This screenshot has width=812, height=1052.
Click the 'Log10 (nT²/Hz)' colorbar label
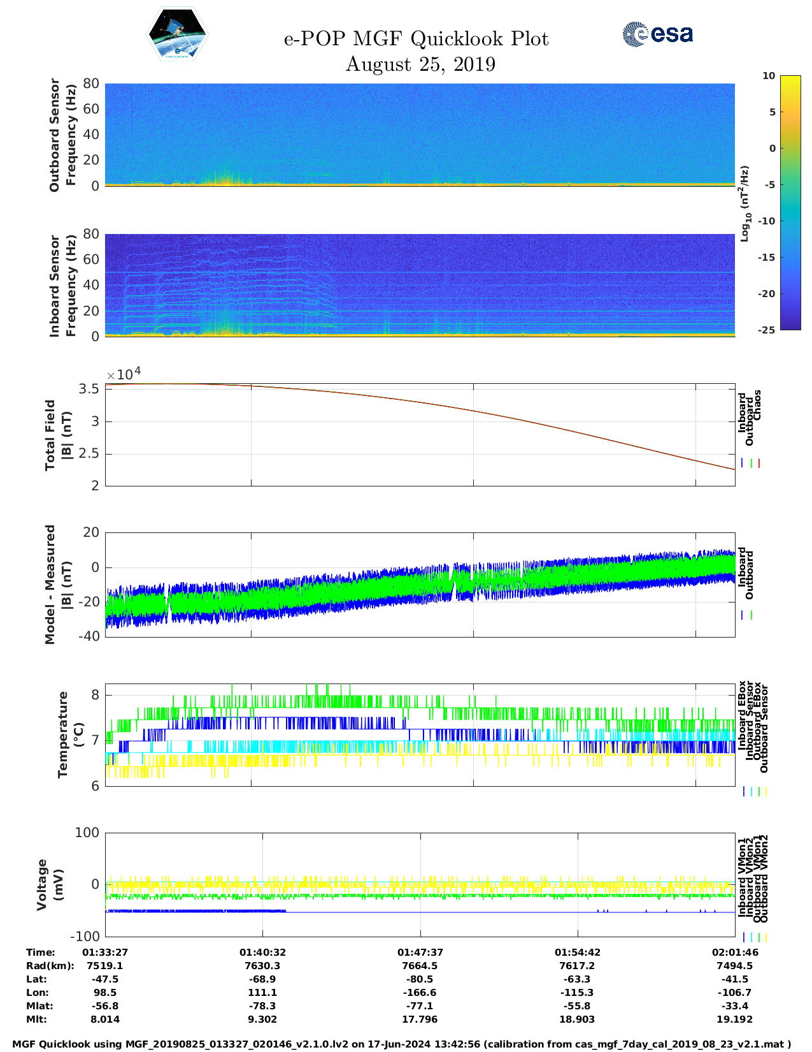[744, 203]
